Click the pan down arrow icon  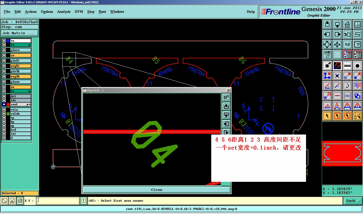click(337, 24)
